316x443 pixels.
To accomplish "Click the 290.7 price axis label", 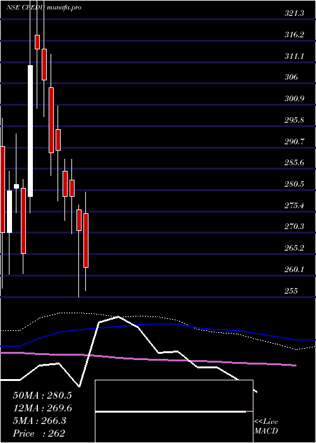I will pos(295,142).
